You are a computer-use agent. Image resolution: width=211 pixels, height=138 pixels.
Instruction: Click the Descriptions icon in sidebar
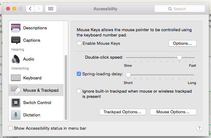16,28
